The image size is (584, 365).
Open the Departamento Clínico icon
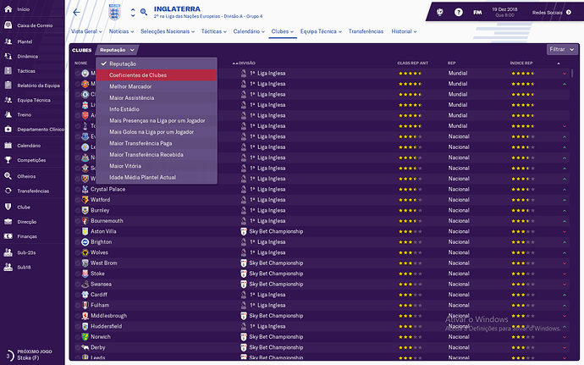click(x=8, y=129)
